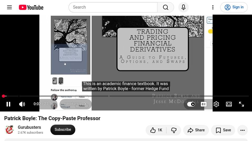
Task: Open the three-dot settings menu in header
Action: click(x=213, y=7)
